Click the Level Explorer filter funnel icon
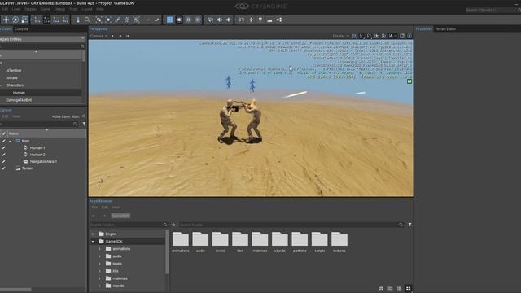 (84, 124)
